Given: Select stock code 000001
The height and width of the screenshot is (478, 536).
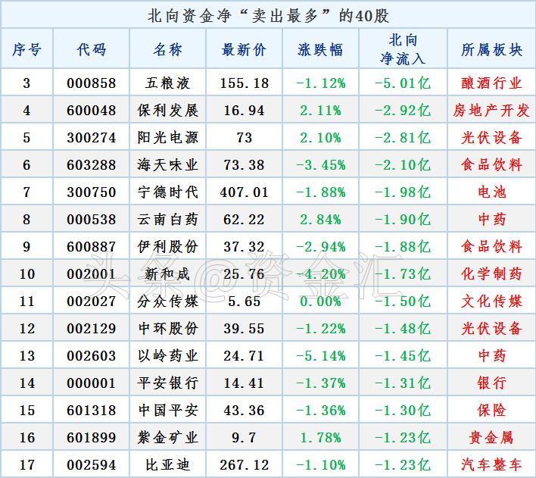Looking at the screenshot, I should [92, 383].
